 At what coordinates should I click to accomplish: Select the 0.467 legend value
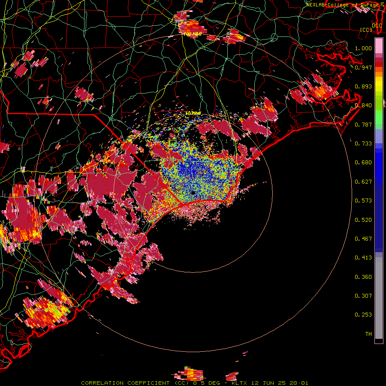363,239
